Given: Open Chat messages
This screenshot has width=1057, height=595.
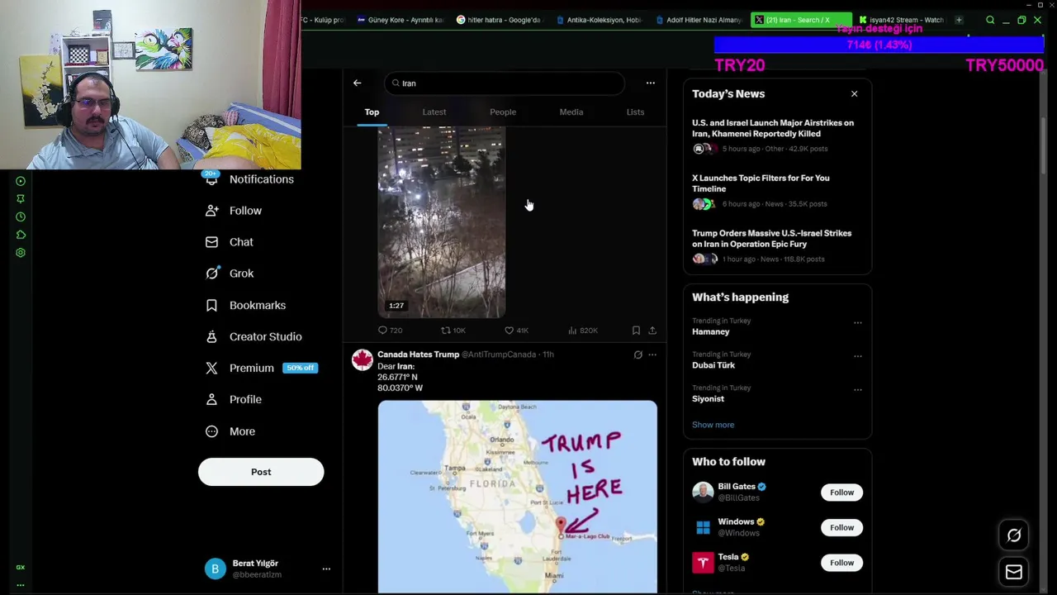Looking at the screenshot, I should click(230, 242).
